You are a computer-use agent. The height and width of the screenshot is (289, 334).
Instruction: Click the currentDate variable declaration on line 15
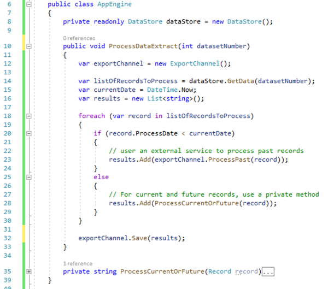[x=115, y=90]
